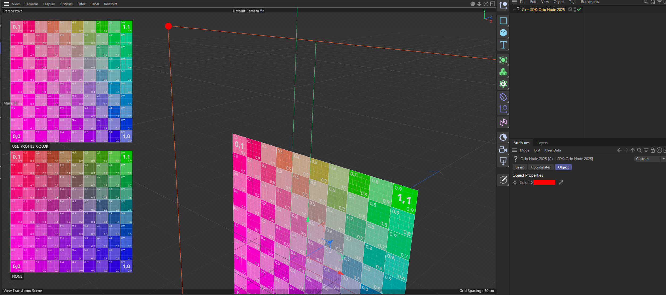The height and width of the screenshot is (295, 666).
Task: Click the attribute manager search icon
Action: 639,150
